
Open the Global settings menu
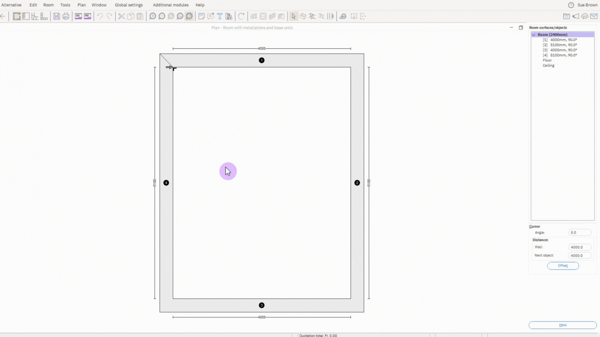(129, 5)
